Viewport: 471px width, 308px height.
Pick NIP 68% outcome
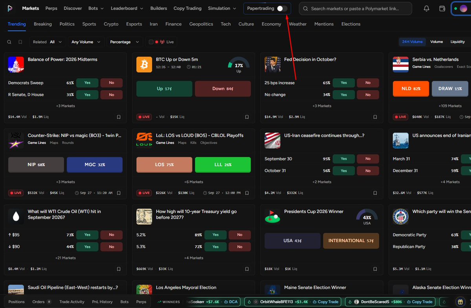pos(36,165)
